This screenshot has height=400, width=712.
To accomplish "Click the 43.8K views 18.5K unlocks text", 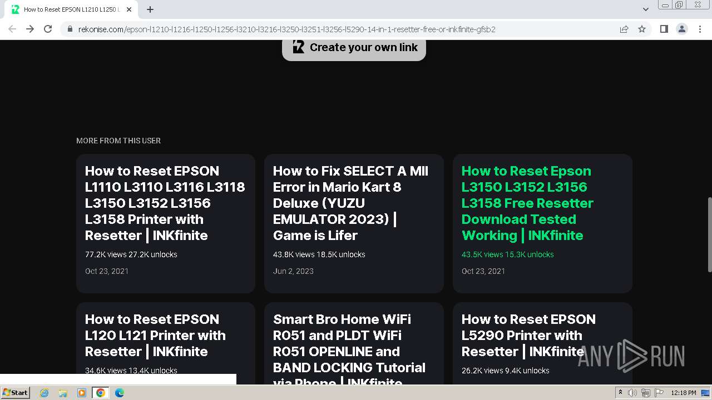I will tap(319, 254).
